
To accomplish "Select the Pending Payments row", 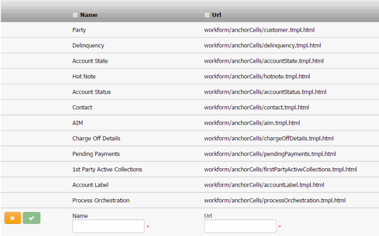I will pyautogui.click(x=96, y=154).
